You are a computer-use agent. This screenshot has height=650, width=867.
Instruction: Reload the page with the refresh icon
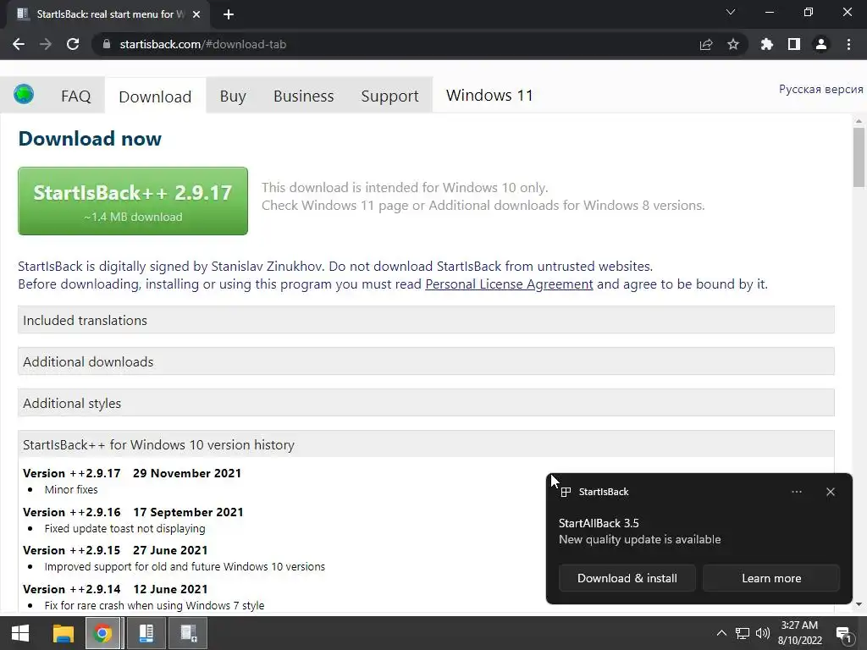point(73,44)
